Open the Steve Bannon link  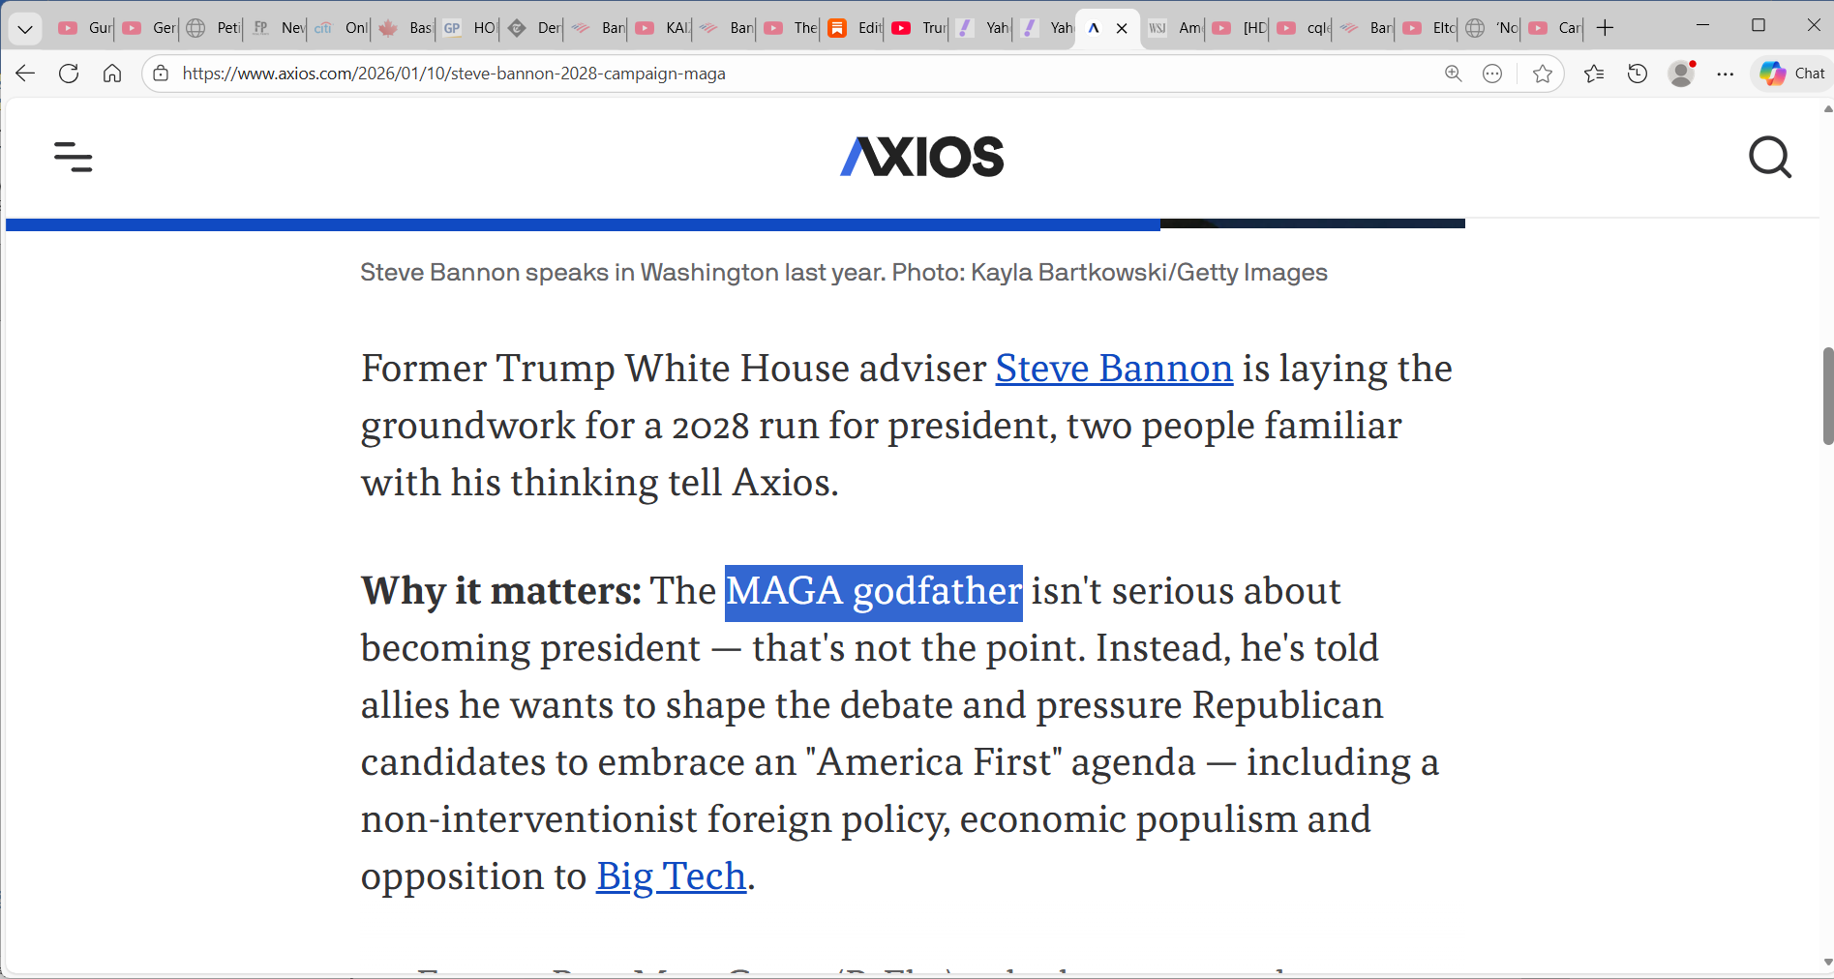[1113, 370]
